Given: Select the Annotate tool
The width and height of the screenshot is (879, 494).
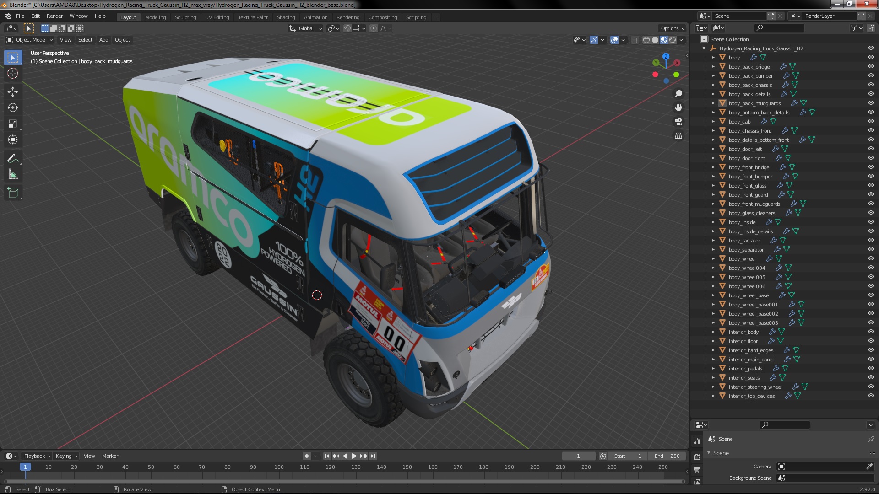Looking at the screenshot, I should [13, 159].
